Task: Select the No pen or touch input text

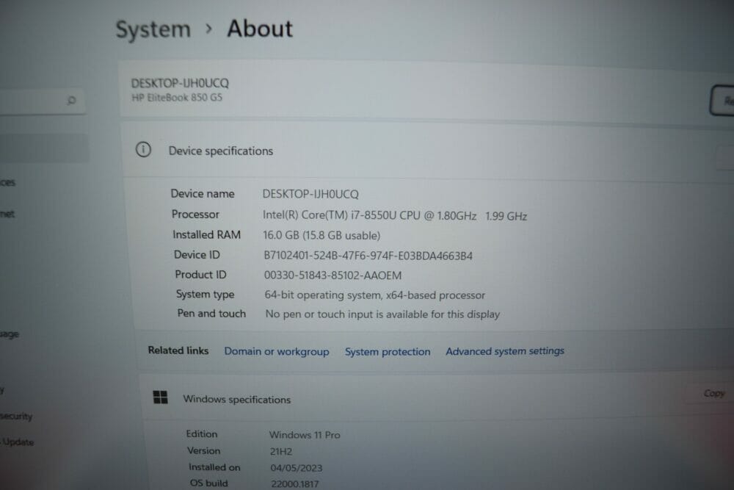Action: [x=382, y=314]
